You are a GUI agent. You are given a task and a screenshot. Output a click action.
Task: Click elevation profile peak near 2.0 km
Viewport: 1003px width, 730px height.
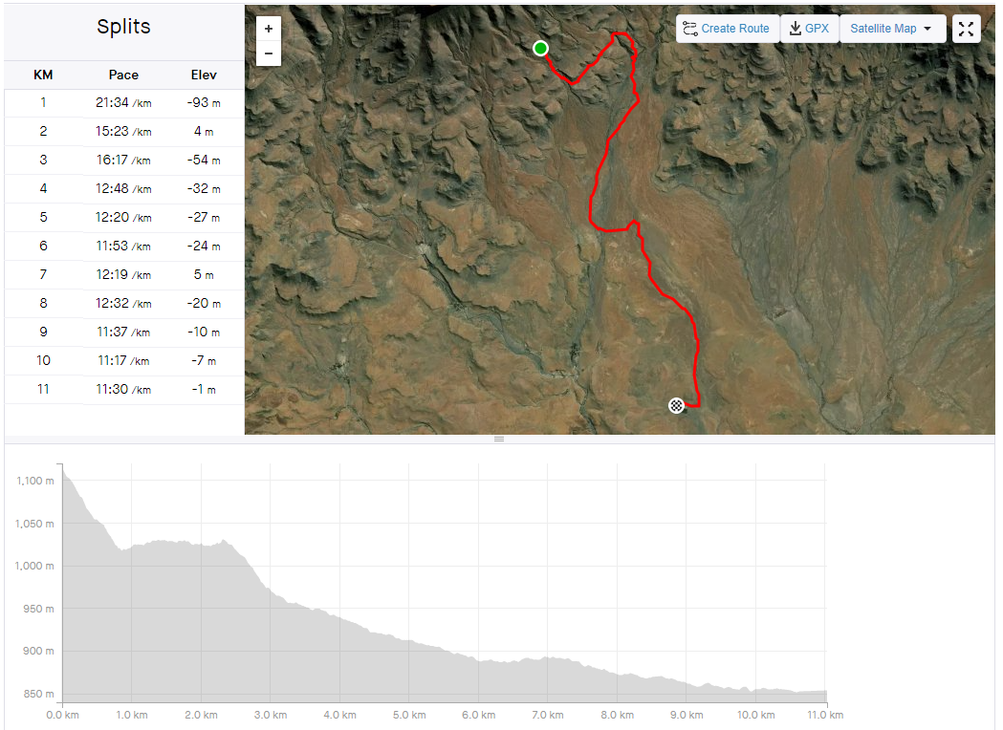(x=222, y=543)
